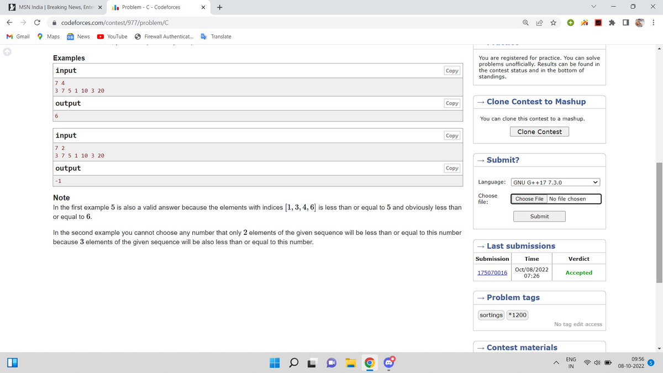Reload the Codeforces page
This screenshot has width=663, height=373.
click(x=37, y=23)
